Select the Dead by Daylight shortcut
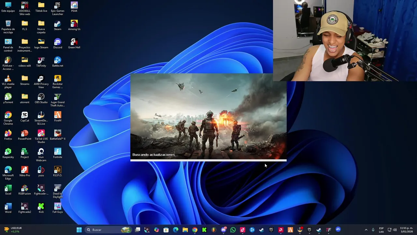The image size is (417, 235). tap(58, 192)
